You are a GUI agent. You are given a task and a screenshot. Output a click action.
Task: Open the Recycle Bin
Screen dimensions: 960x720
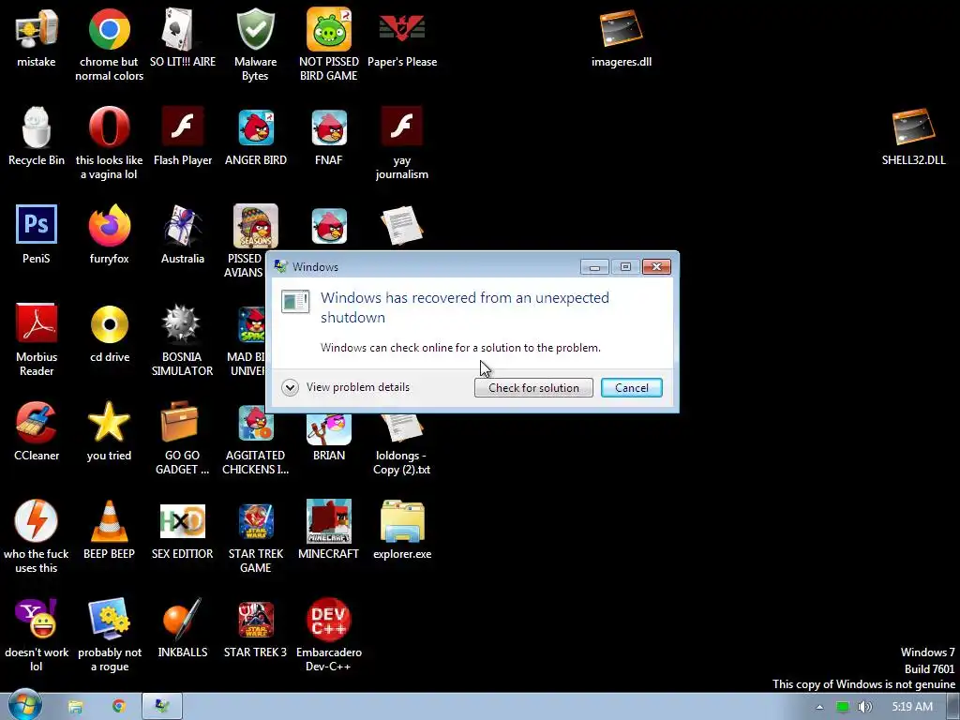37,127
